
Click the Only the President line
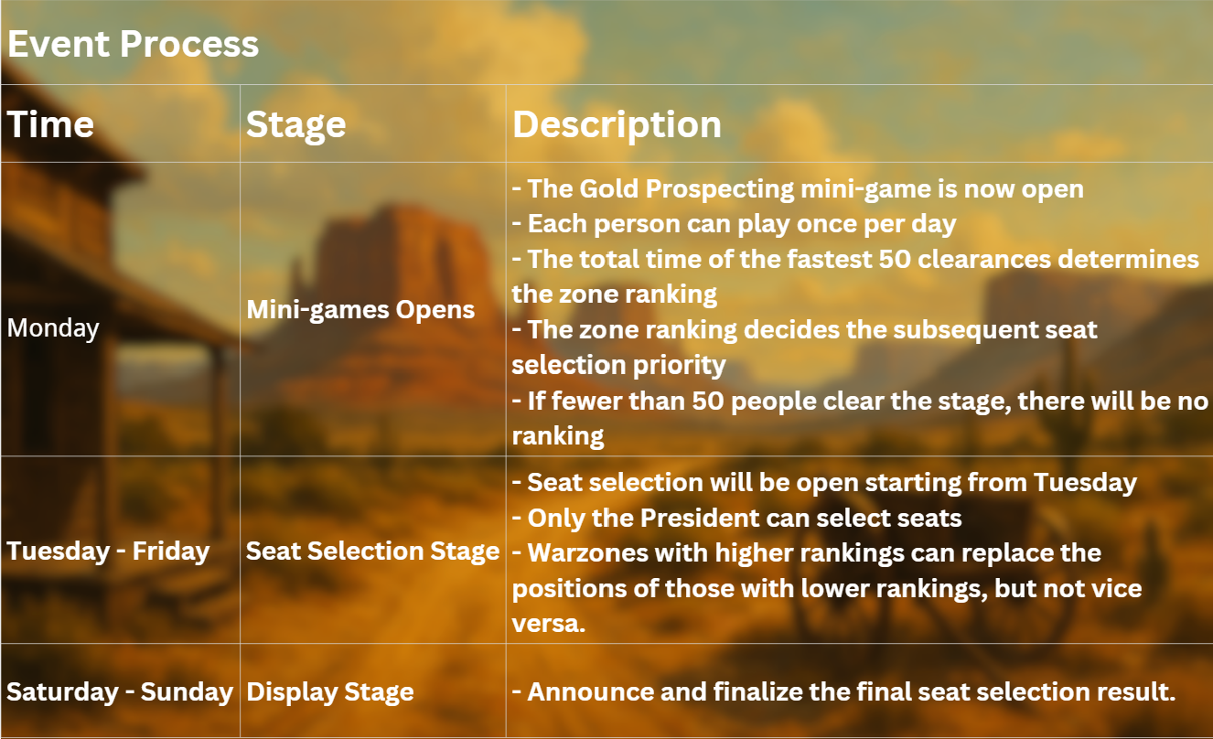point(736,518)
